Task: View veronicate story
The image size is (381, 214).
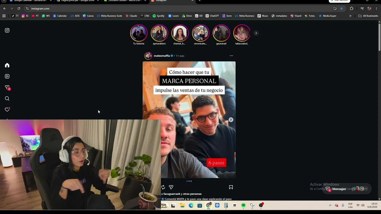Action: click(200, 35)
